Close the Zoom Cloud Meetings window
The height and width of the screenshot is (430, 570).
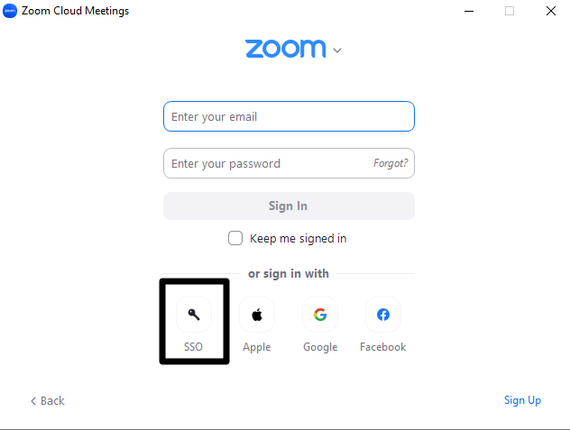click(x=551, y=11)
